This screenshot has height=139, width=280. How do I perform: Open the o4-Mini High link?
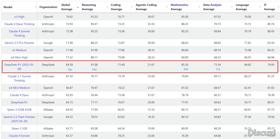(x=19, y=57)
